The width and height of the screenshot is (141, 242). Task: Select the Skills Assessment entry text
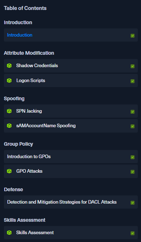[35, 232]
